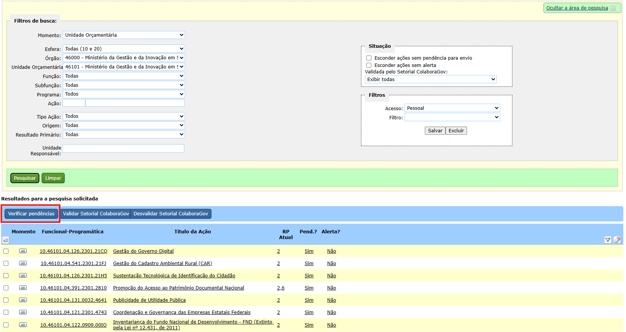This screenshot has height=332, width=626.
Task: Enable 'Esconder ações sem alerta' checkbox
Action: pos(369,65)
